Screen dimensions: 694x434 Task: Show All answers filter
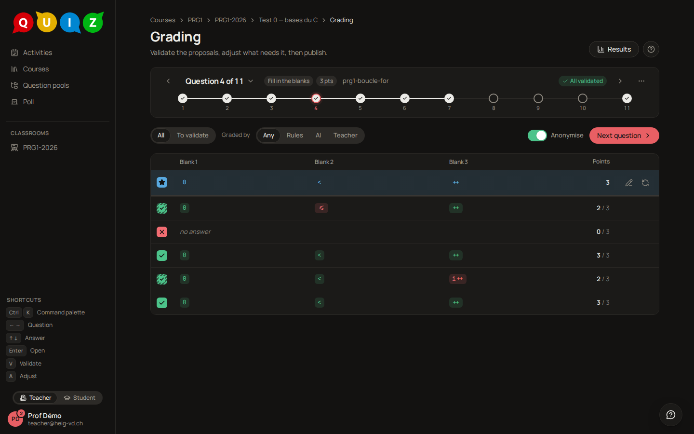[161, 136]
